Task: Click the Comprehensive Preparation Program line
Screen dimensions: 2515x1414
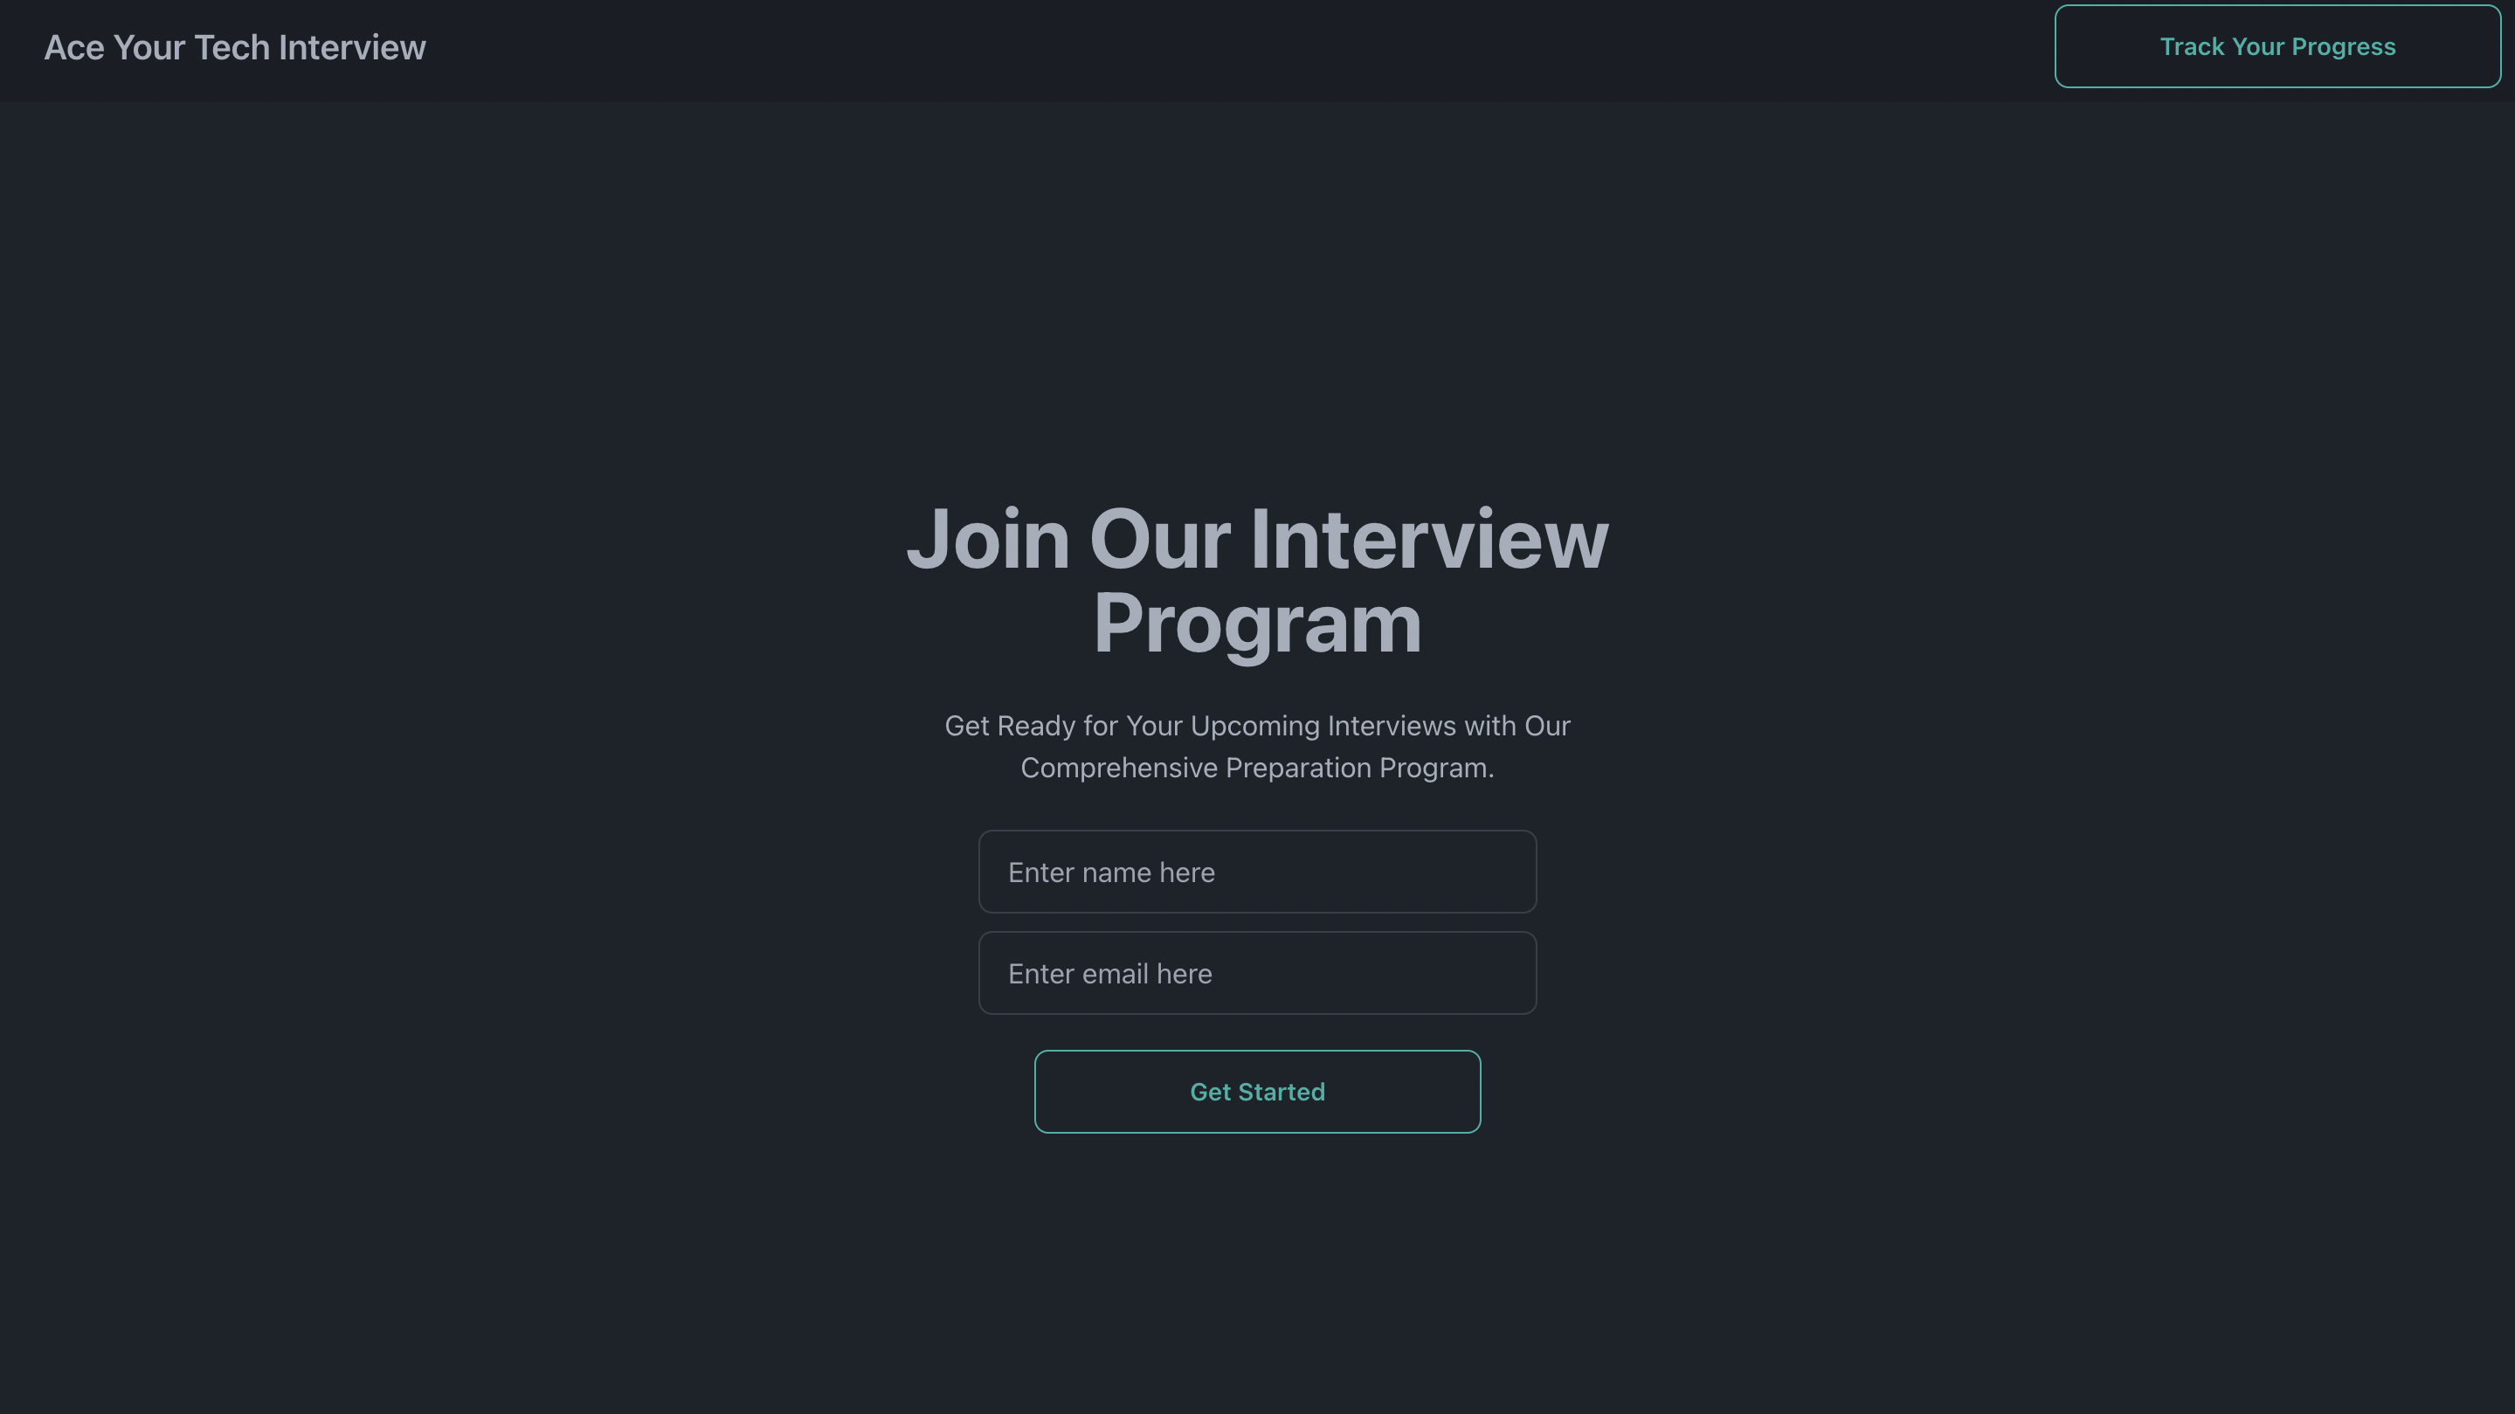Action: click(x=1258, y=768)
